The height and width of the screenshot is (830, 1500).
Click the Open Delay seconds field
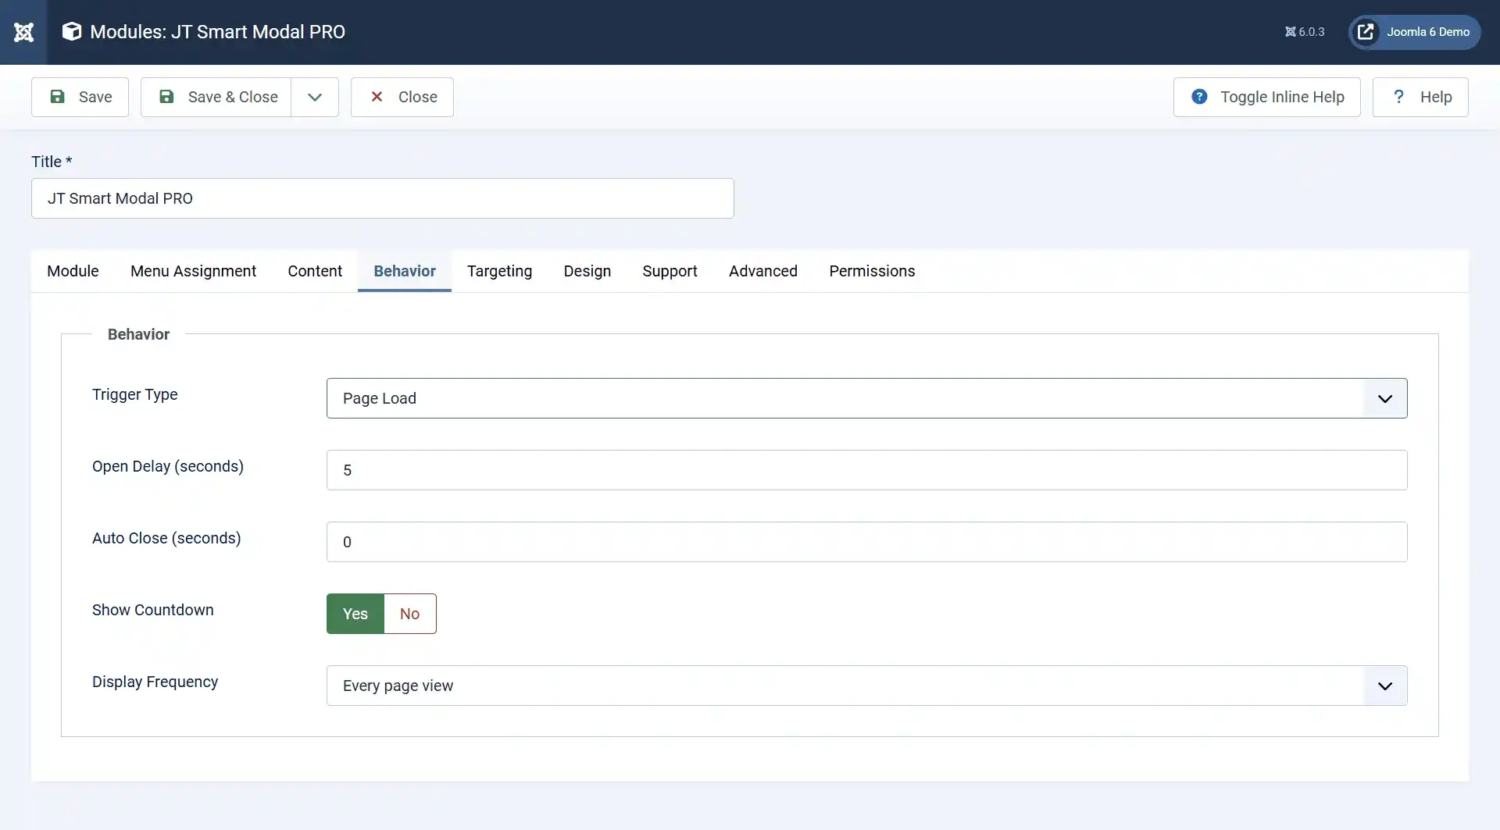click(867, 470)
